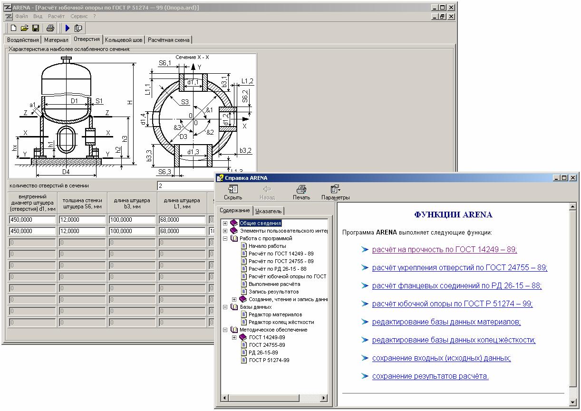Open the РД 26-15-89 document topic
The width and height of the screenshot is (581, 411).
point(263,352)
